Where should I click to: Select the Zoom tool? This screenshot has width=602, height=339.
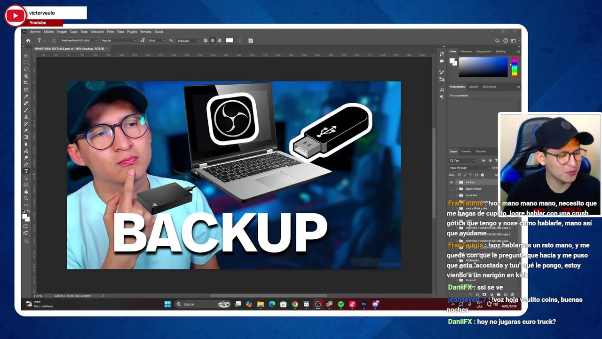click(26, 198)
